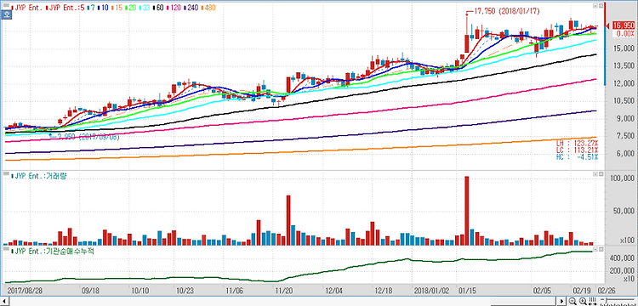Click the 12/18 date axis label
This screenshot has height=306, width=638.
pyautogui.click(x=383, y=291)
